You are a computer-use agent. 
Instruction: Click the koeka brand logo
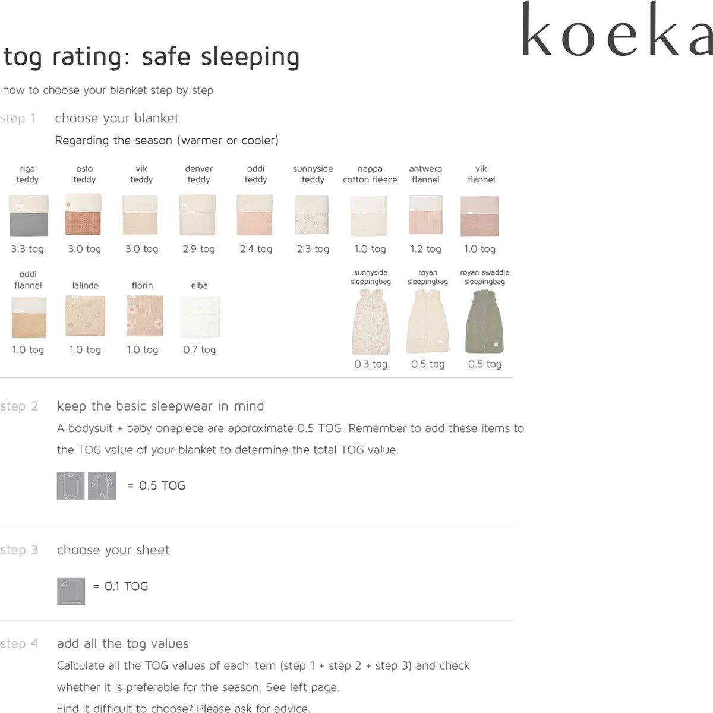(617, 31)
